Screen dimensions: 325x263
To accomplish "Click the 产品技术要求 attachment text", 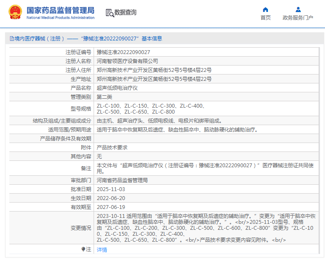I will coord(112,147).
